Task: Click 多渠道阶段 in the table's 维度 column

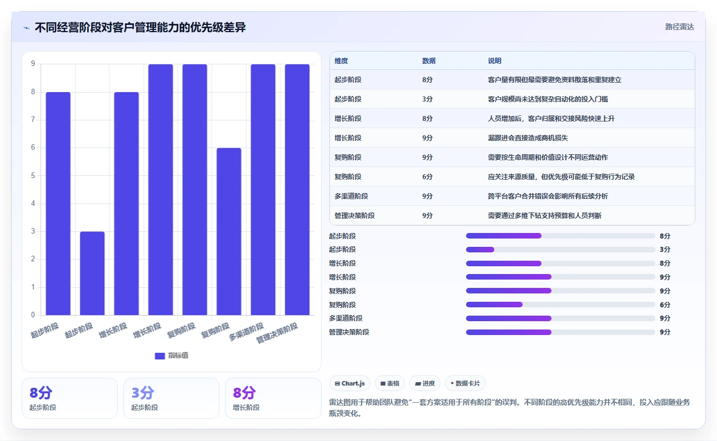Action: click(x=351, y=196)
